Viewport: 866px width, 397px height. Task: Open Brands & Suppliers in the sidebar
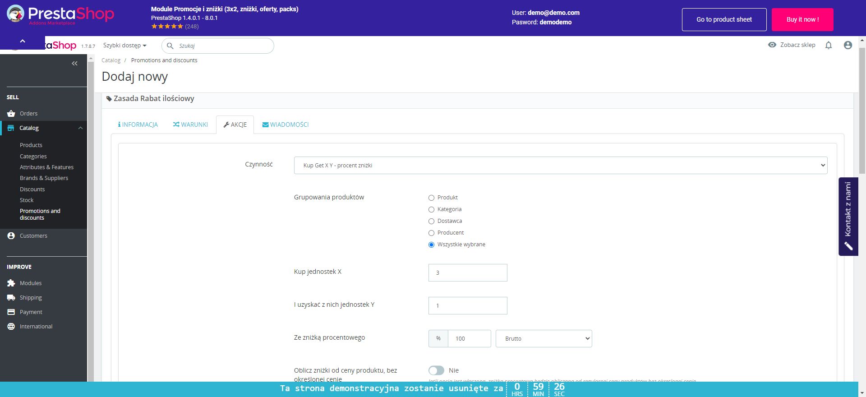point(44,178)
